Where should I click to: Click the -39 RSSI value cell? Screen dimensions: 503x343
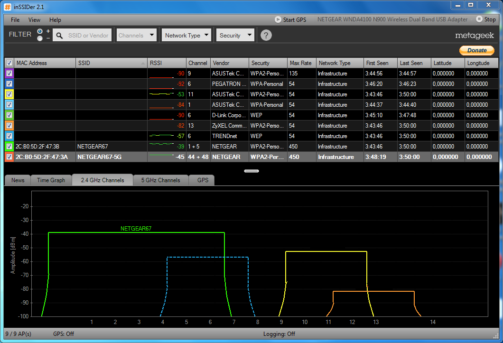(x=167, y=146)
